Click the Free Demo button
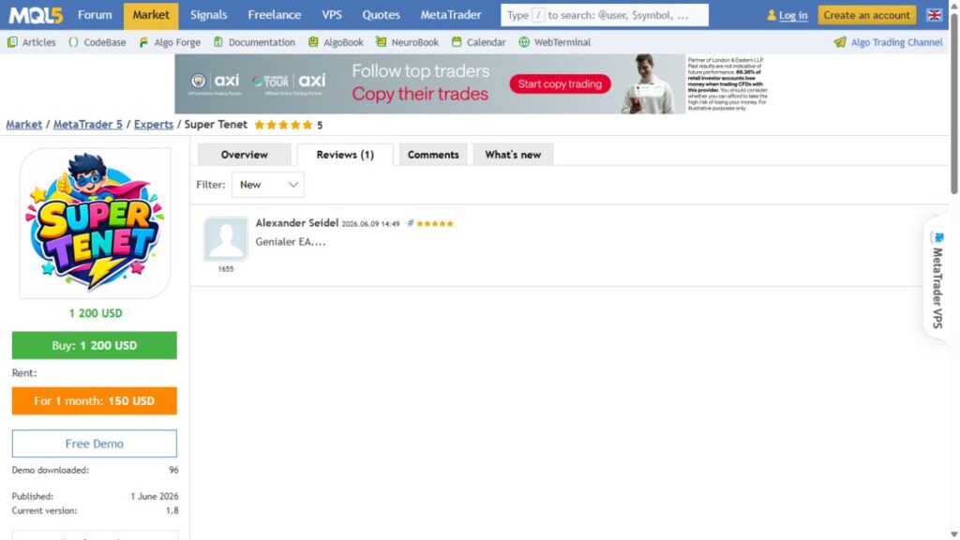Viewport: 960px width, 540px height. click(95, 443)
